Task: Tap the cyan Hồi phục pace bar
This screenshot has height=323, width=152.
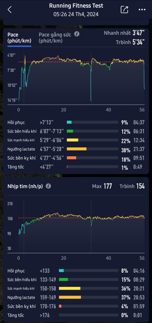Action: coord(69,122)
